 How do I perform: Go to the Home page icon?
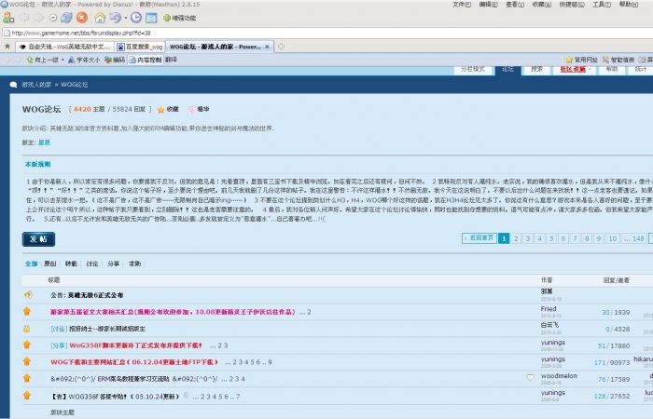click(x=100, y=18)
